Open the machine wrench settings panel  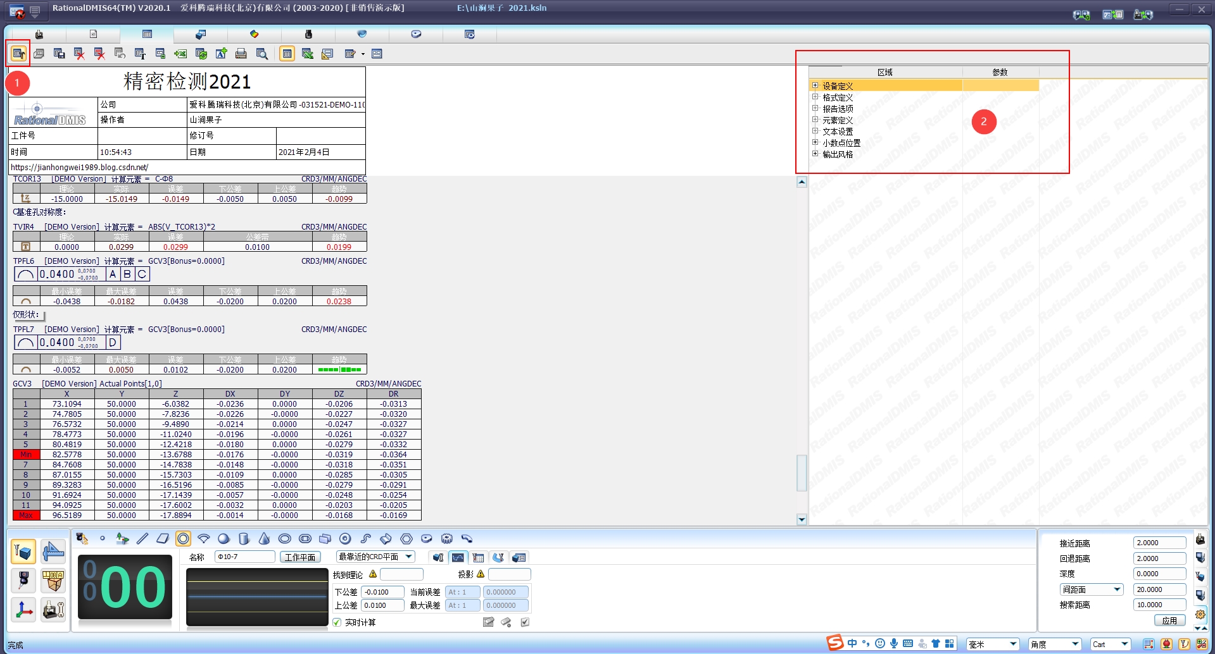pos(53,610)
